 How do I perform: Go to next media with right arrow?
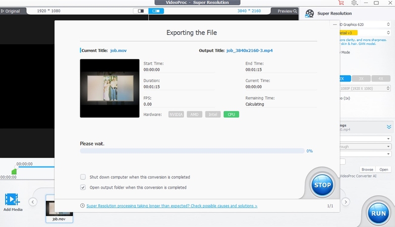pyautogui.click(x=346, y=202)
